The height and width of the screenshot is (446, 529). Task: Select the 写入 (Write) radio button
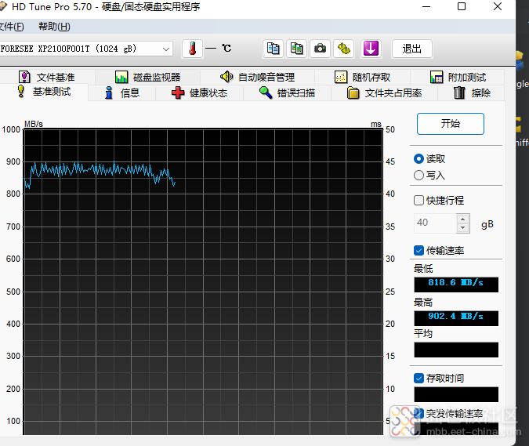click(418, 175)
